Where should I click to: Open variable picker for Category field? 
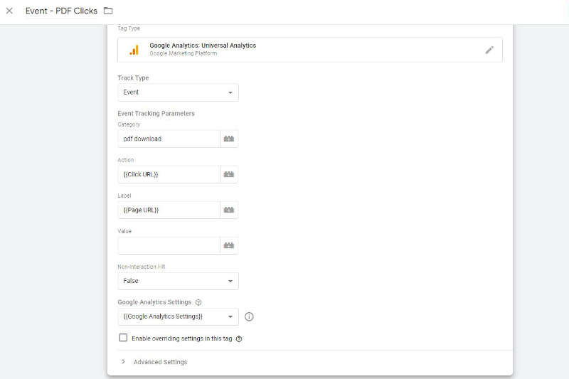coord(228,139)
